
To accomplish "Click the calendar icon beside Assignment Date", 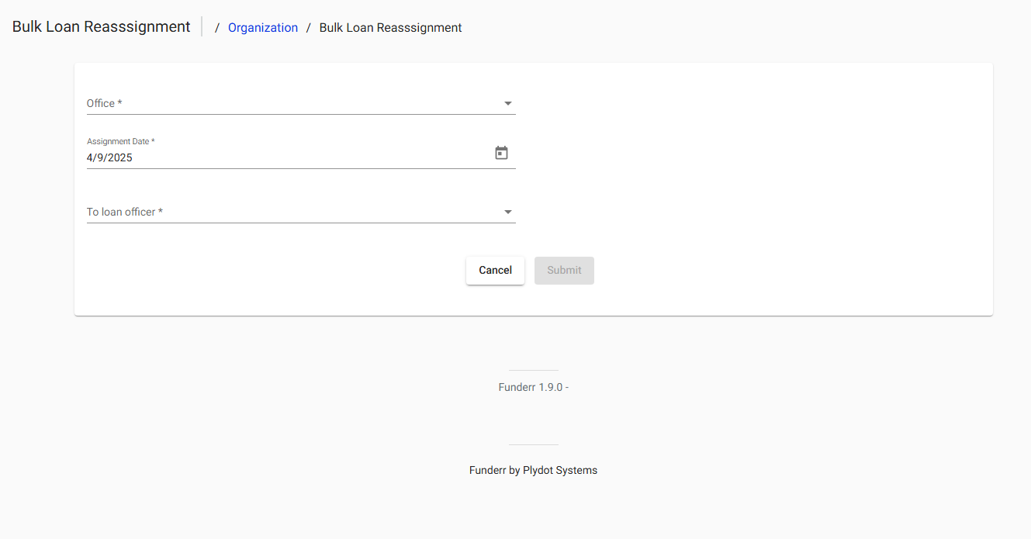I will coord(501,152).
